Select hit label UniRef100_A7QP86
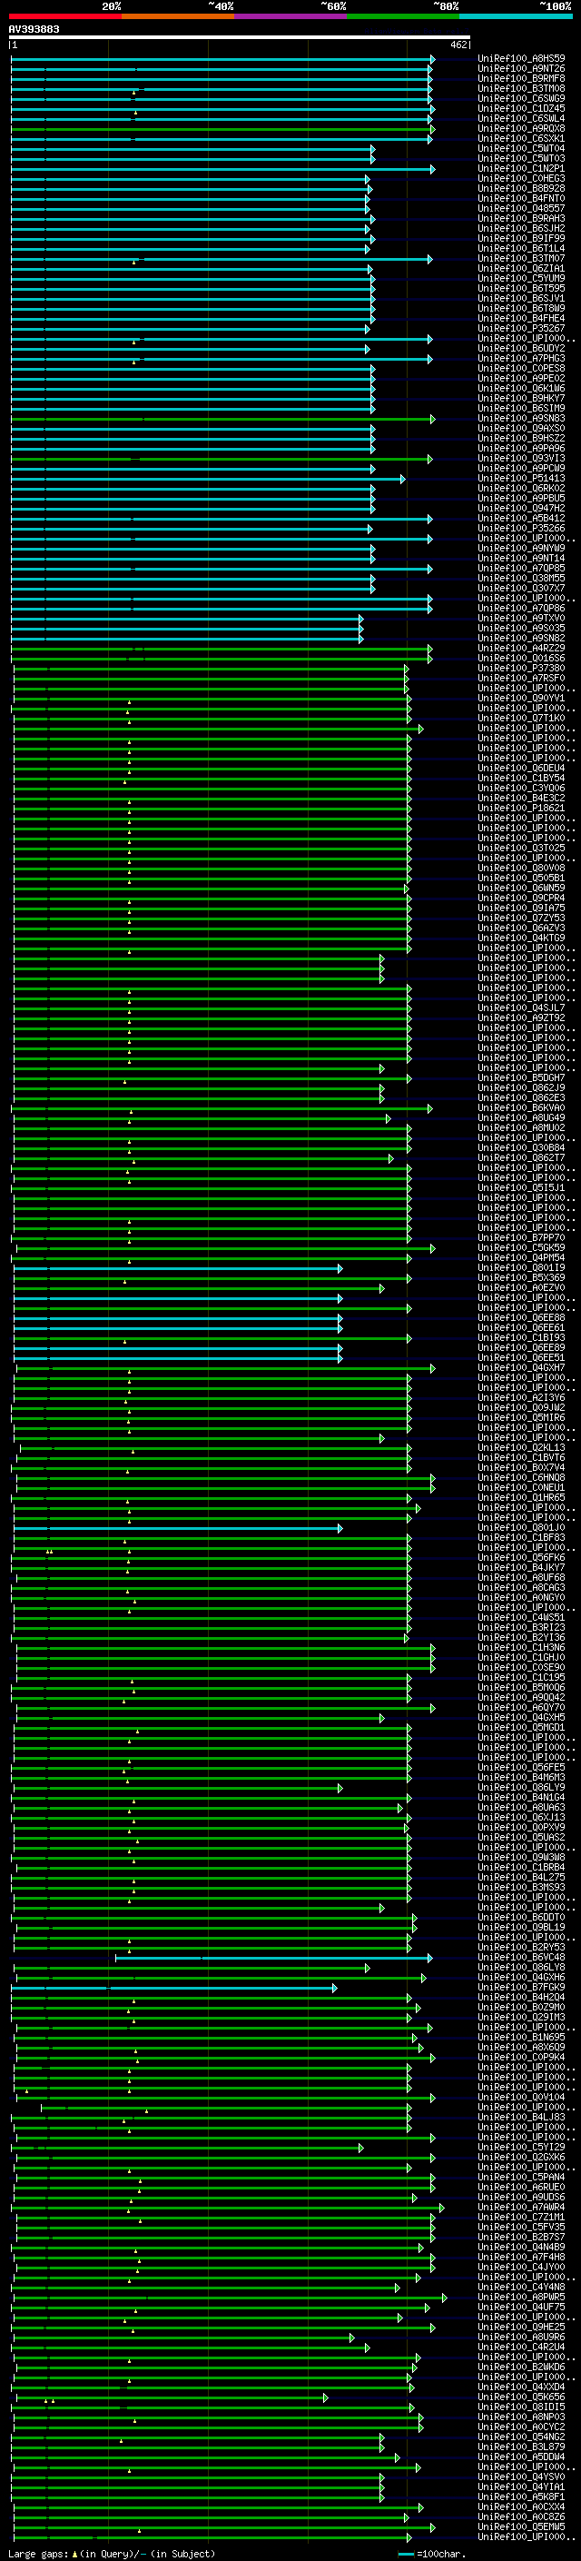Image resolution: width=581 pixels, height=2561 pixels. (521, 609)
